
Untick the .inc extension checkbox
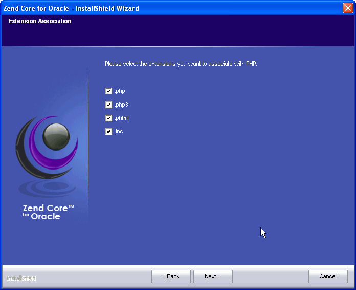pyautogui.click(x=108, y=131)
